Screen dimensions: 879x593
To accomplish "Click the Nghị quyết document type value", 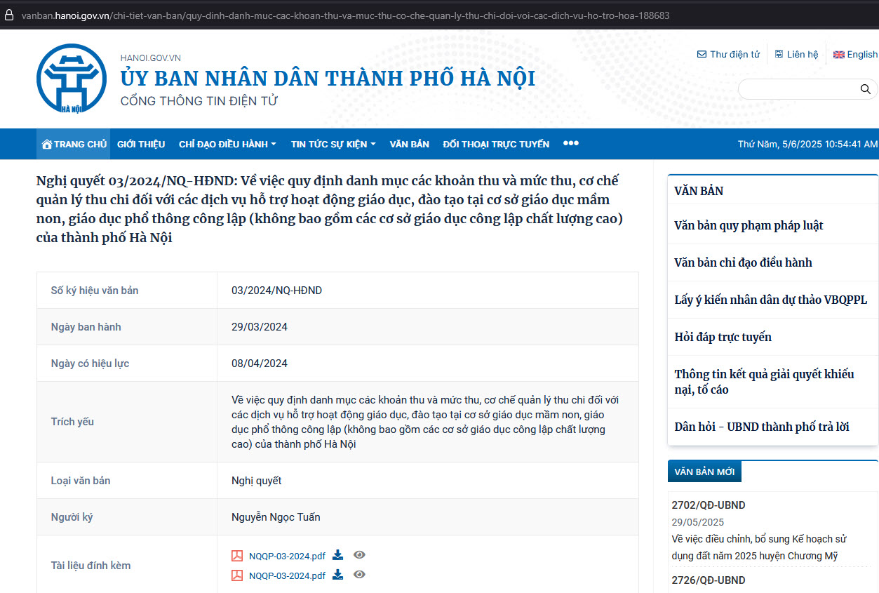I will click(256, 481).
